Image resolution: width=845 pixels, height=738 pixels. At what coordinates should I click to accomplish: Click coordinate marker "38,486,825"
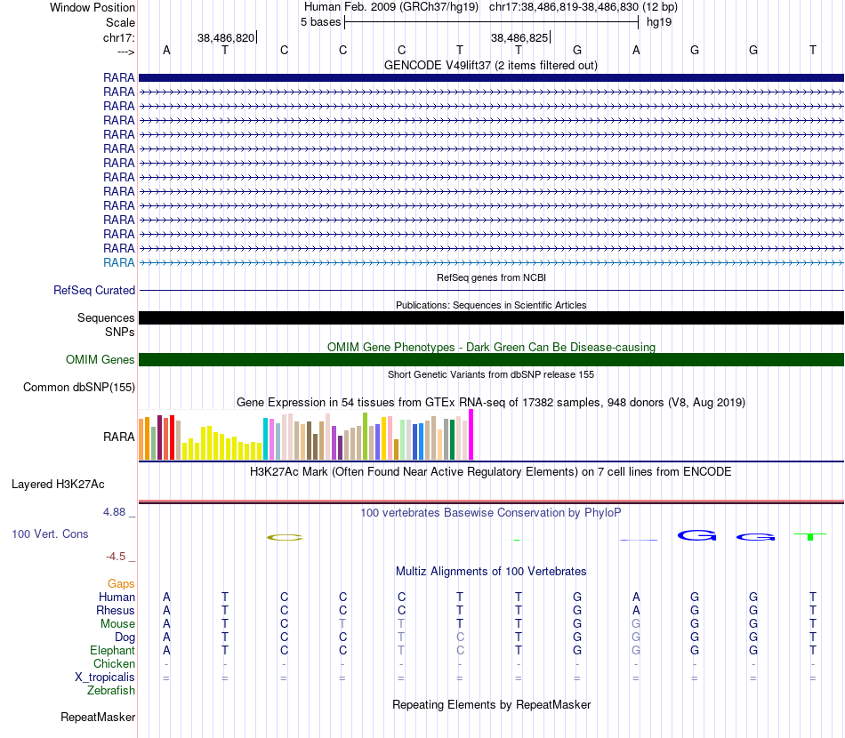pyautogui.click(x=519, y=37)
